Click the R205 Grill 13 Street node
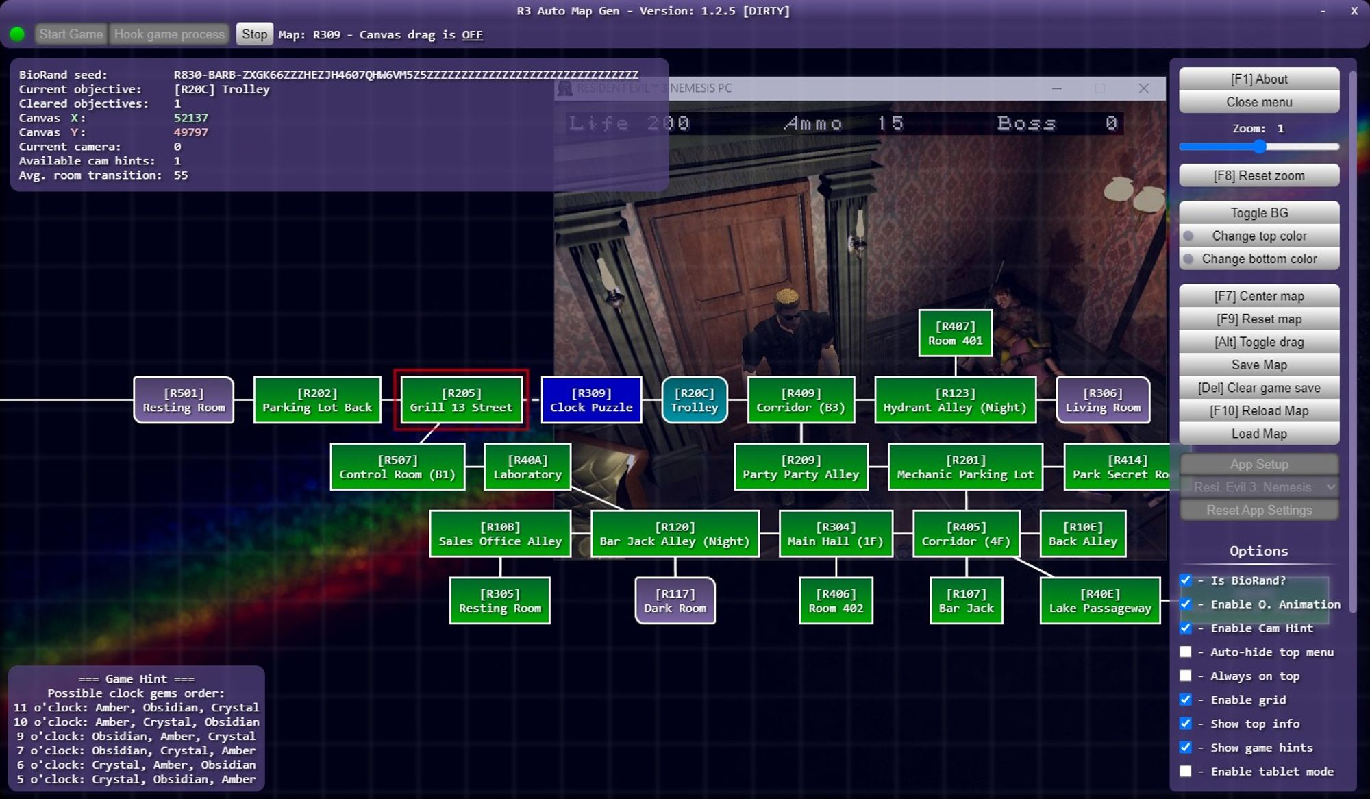Viewport: 1370px width, 799px height. click(x=461, y=400)
